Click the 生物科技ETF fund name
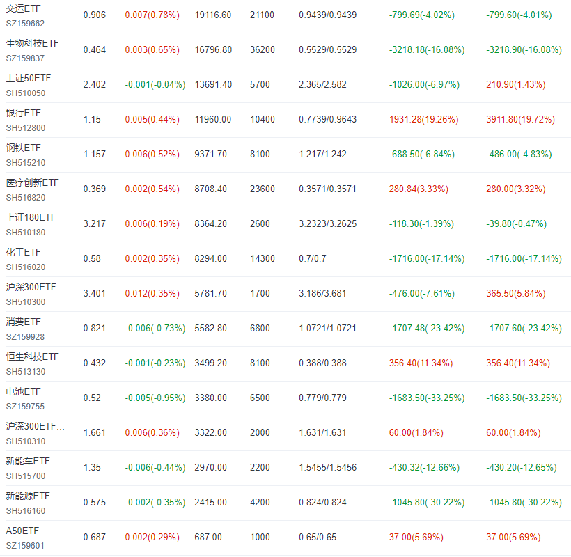The width and height of the screenshot is (571, 557). [x=32, y=43]
